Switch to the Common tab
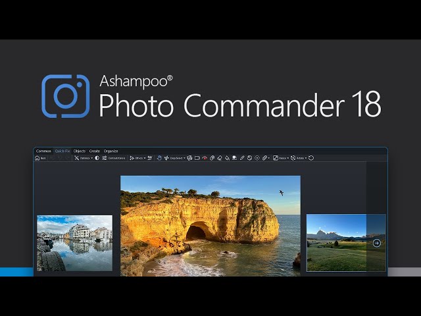Viewport: 421px width, 316px height. [x=43, y=151]
